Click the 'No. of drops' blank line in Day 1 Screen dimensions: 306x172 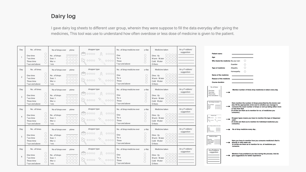[72, 55]
